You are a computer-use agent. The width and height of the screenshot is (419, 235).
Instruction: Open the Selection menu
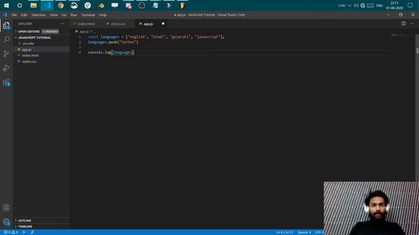pyautogui.click(x=39, y=15)
